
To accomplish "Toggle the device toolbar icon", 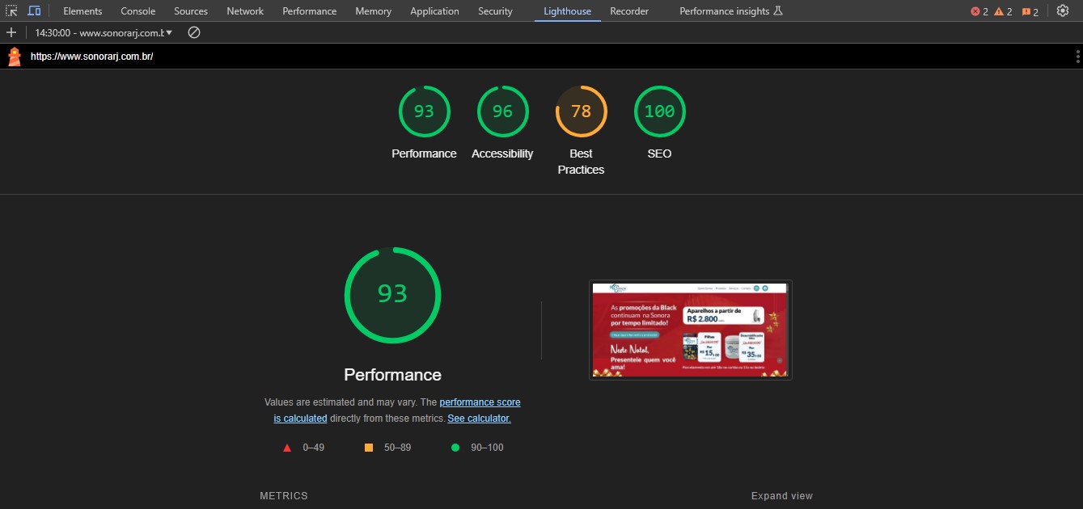I will (x=34, y=11).
